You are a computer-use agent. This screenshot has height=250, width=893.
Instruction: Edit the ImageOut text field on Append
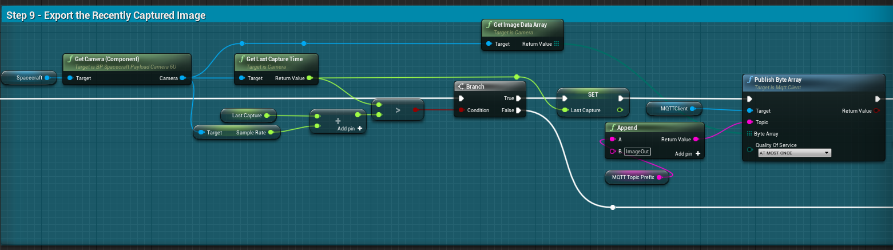click(637, 152)
